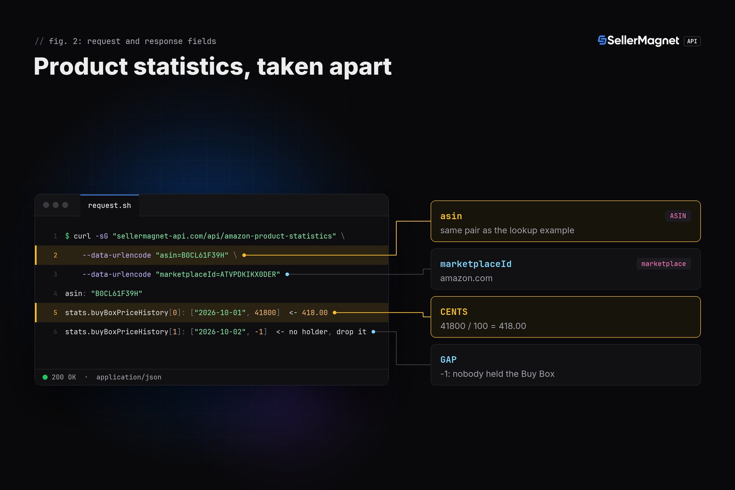Click the API badge beside SellerMagnet
735x490 pixels.
(x=692, y=41)
